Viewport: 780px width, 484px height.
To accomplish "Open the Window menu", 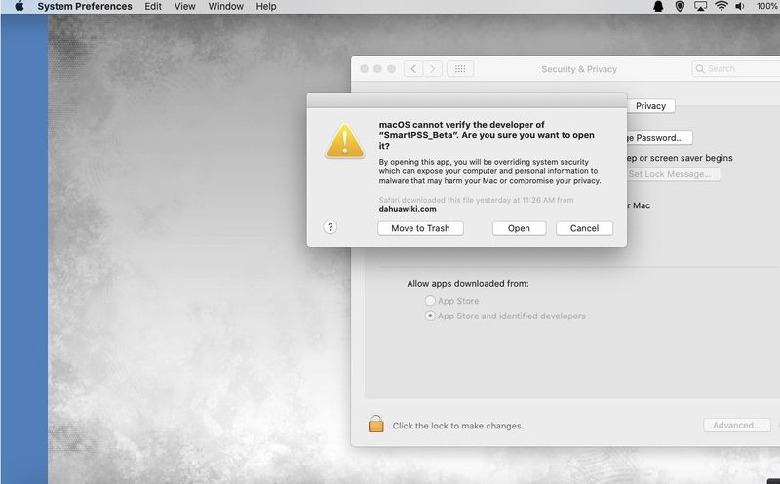I will tap(226, 7).
